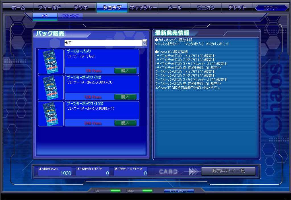Viewport: 291px width, 200px height.
Task: Open the ホーム tab
Action: (18, 8)
